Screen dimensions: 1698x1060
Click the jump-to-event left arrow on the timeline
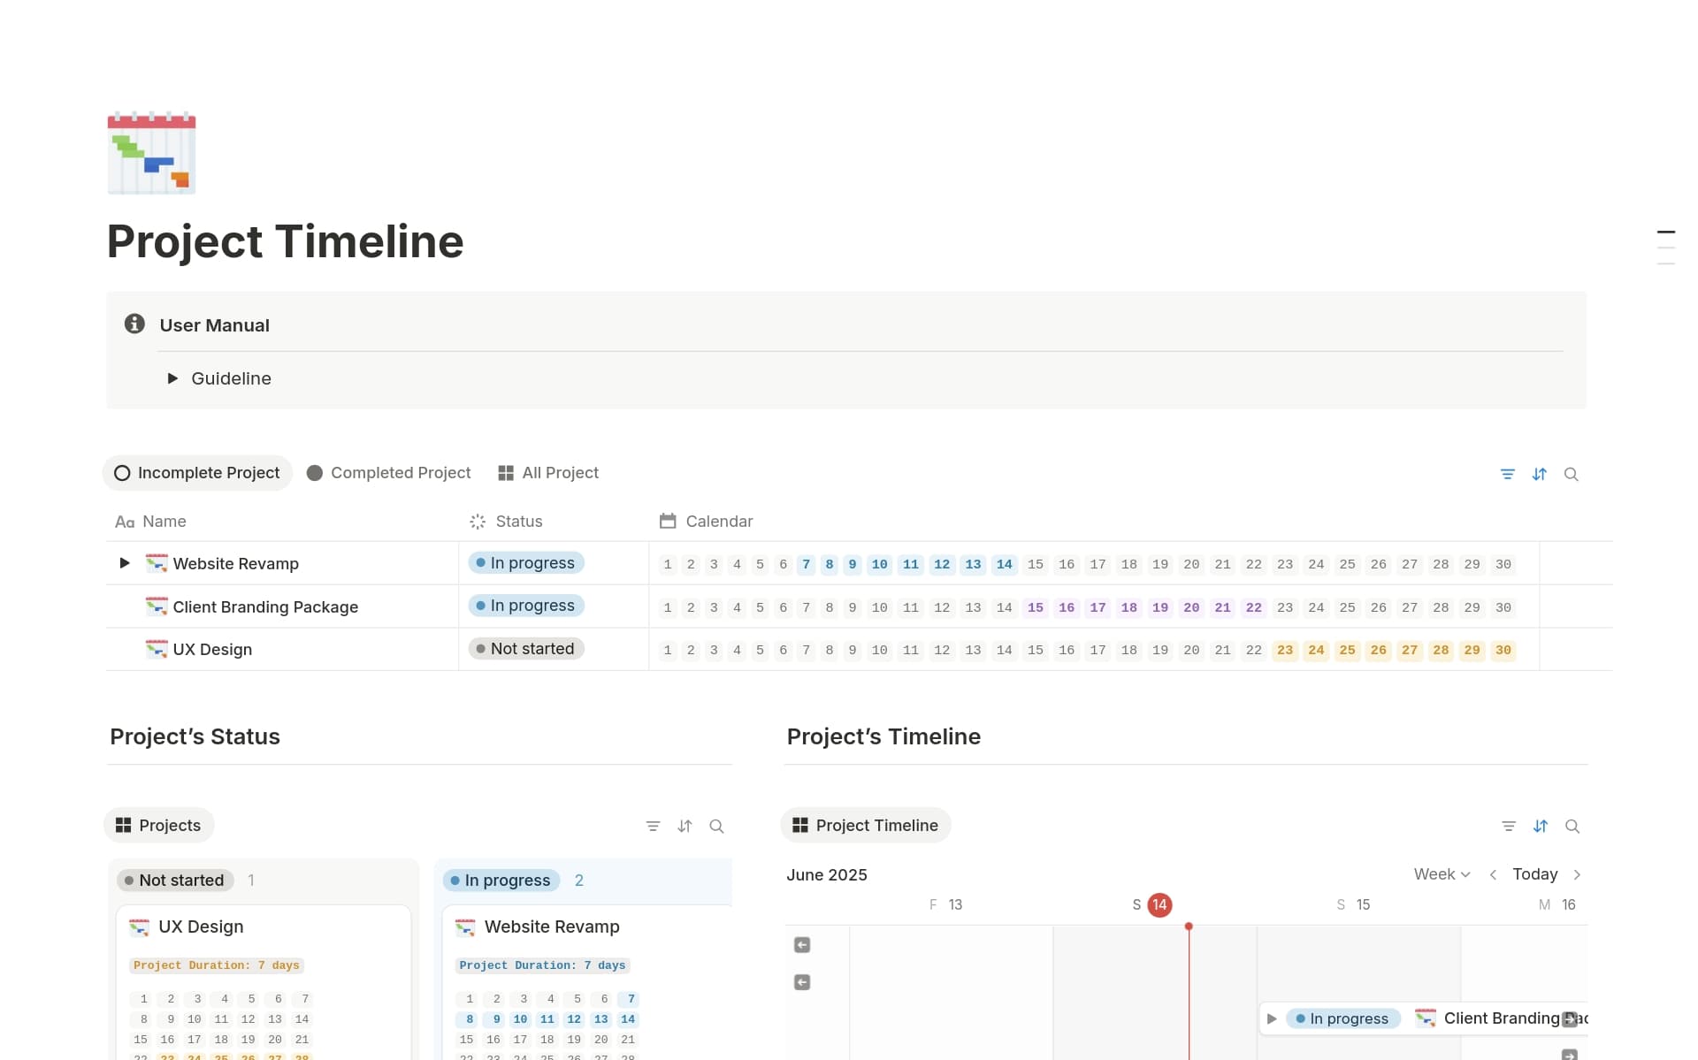click(802, 944)
